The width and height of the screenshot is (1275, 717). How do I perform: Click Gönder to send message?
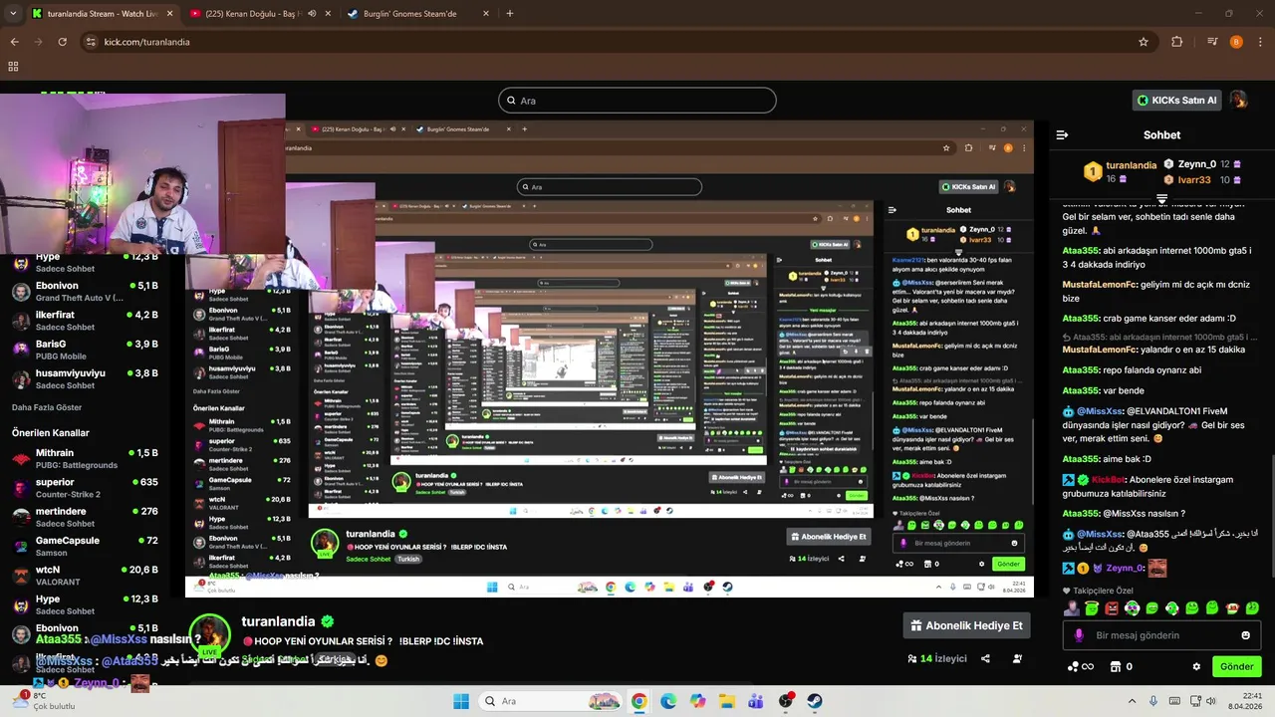1236,667
